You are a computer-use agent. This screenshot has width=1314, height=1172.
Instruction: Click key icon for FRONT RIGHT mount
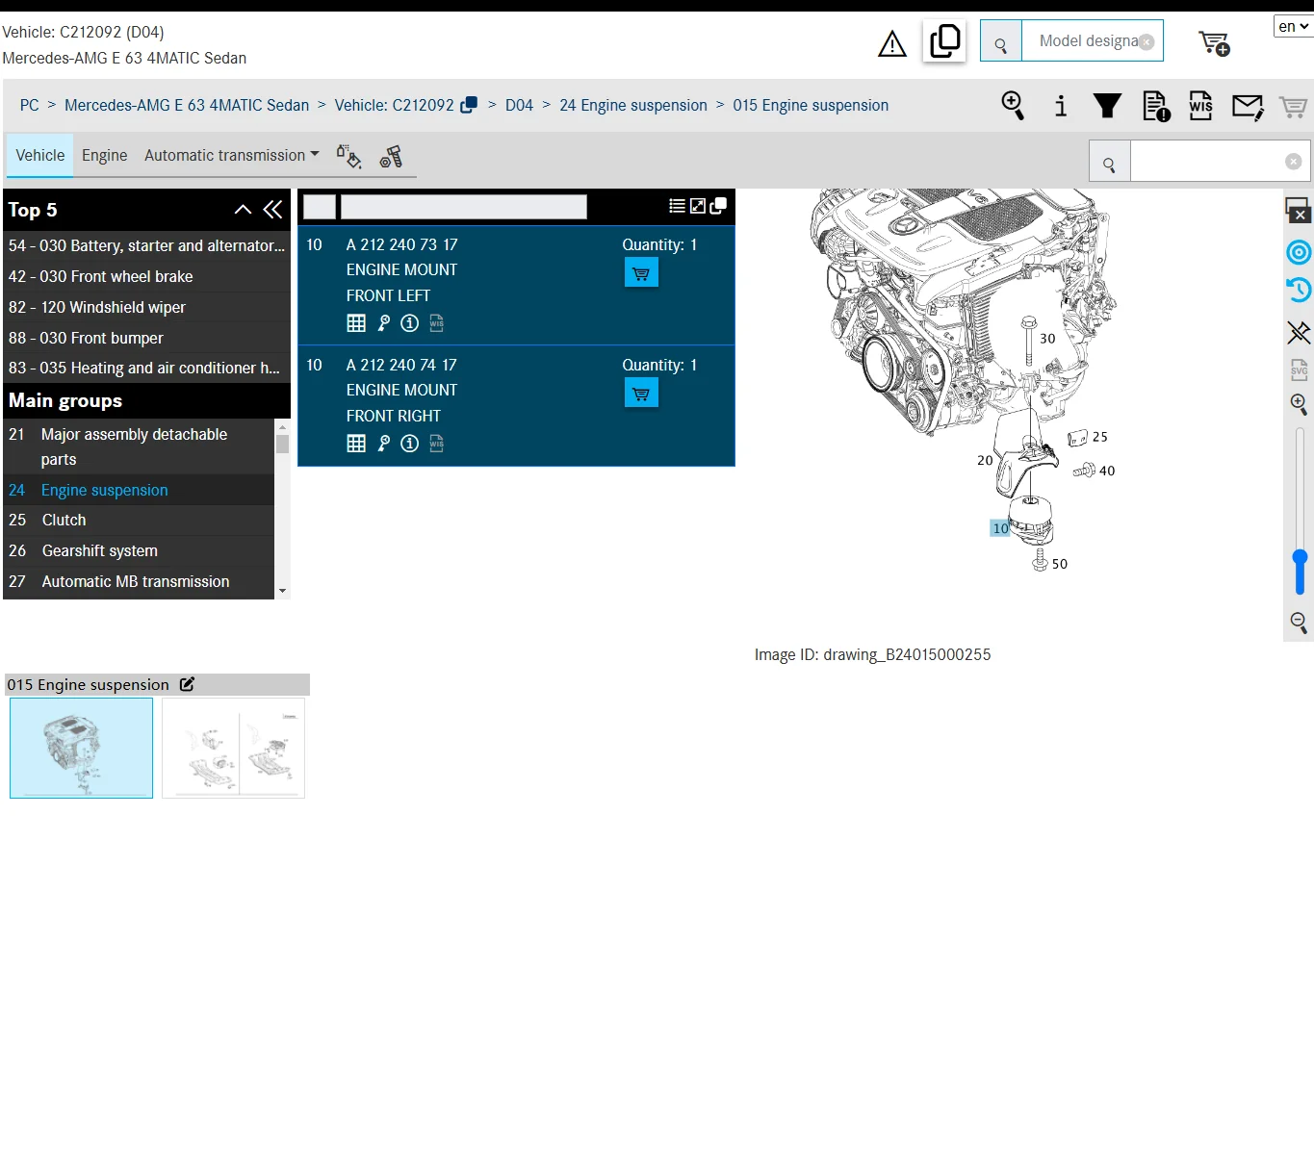(x=384, y=444)
